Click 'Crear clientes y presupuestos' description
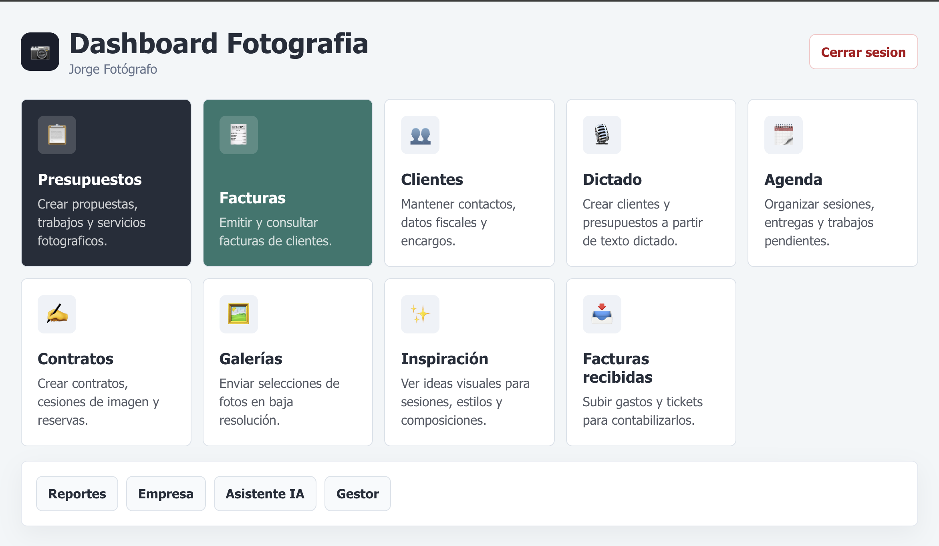 point(643,223)
